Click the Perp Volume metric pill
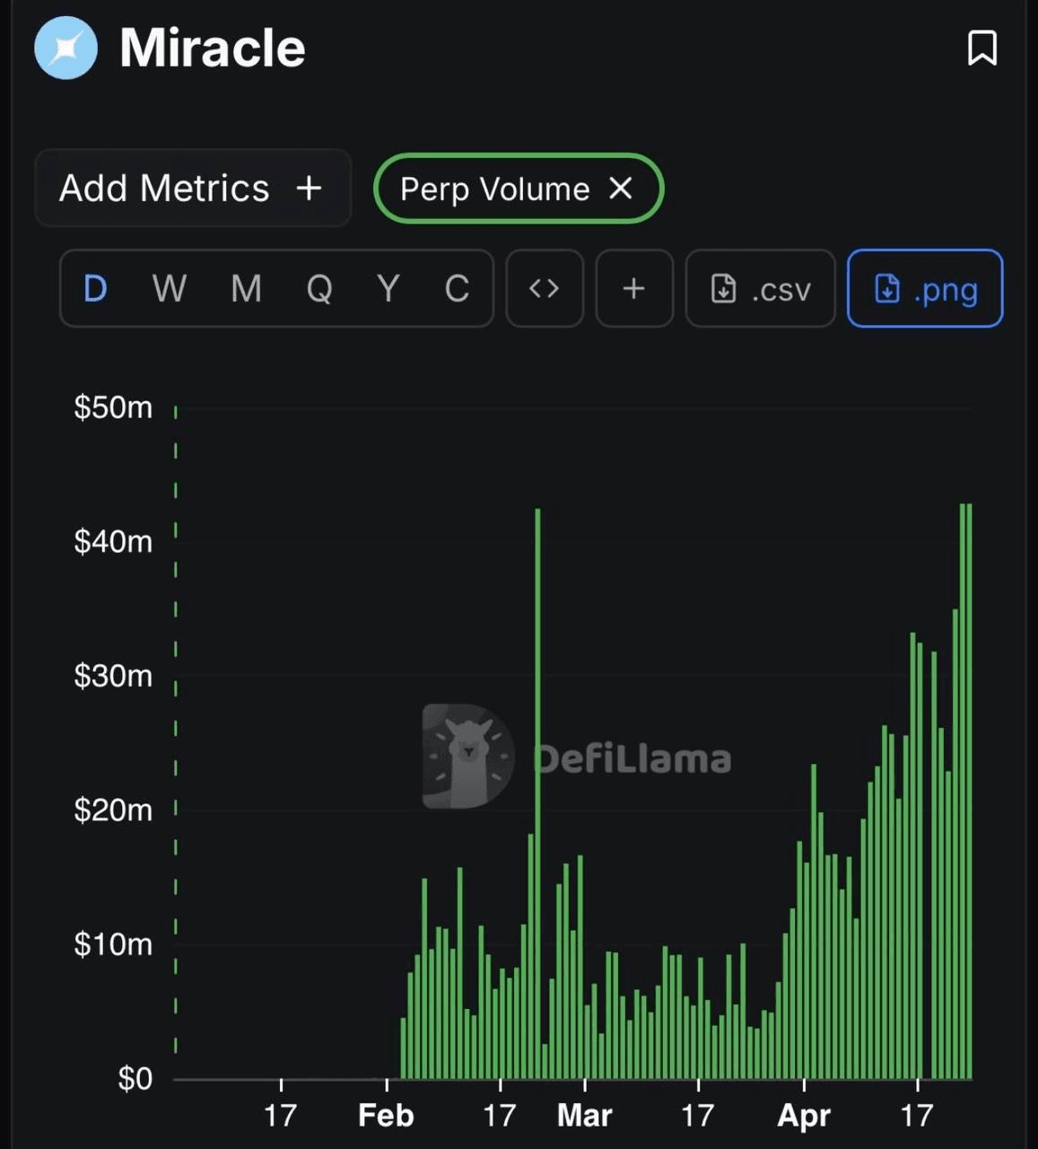 (x=494, y=189)
